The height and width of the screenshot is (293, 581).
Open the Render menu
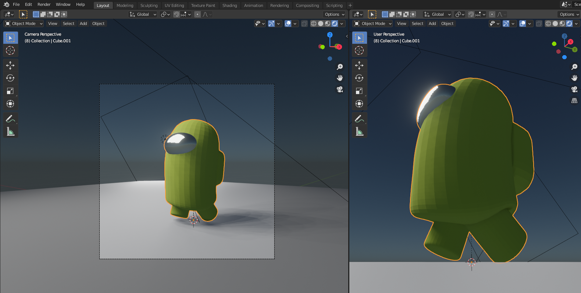click(x=44, y=4)
